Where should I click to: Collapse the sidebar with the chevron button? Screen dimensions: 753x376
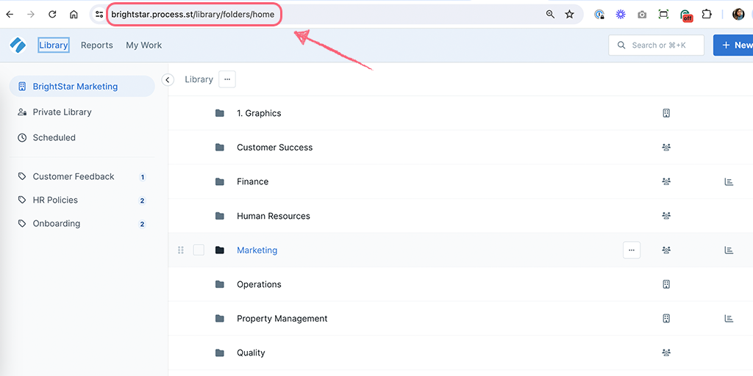(x=167, y=79)
